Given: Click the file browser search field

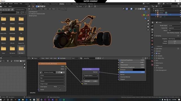Looking at the screenshot, I should (x=8, y=12).
